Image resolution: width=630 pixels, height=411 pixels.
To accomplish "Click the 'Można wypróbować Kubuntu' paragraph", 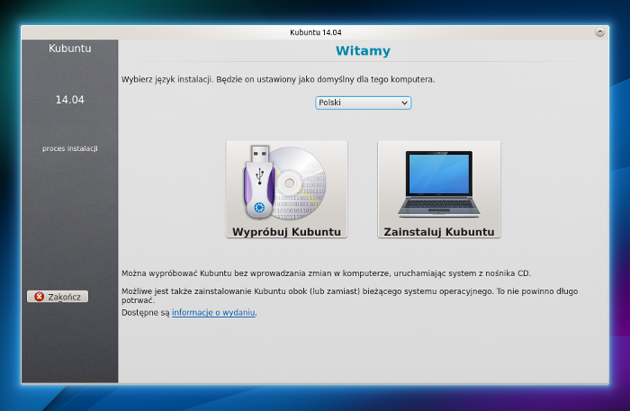I will coord(326,273).
